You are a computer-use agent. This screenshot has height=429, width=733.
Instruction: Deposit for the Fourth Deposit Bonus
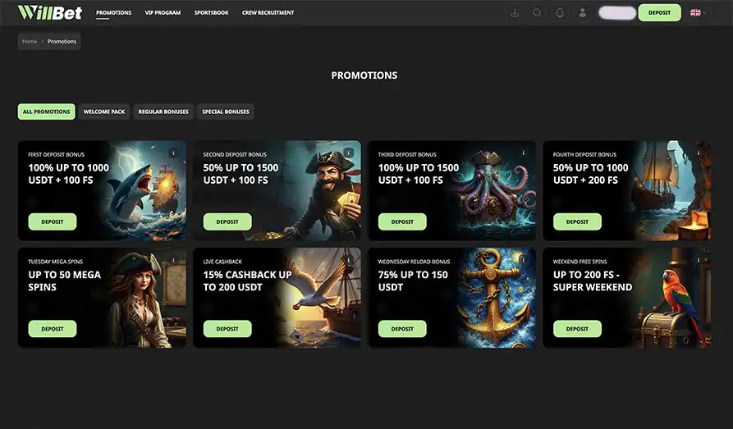pyautogui.click(x=577, y=222)
